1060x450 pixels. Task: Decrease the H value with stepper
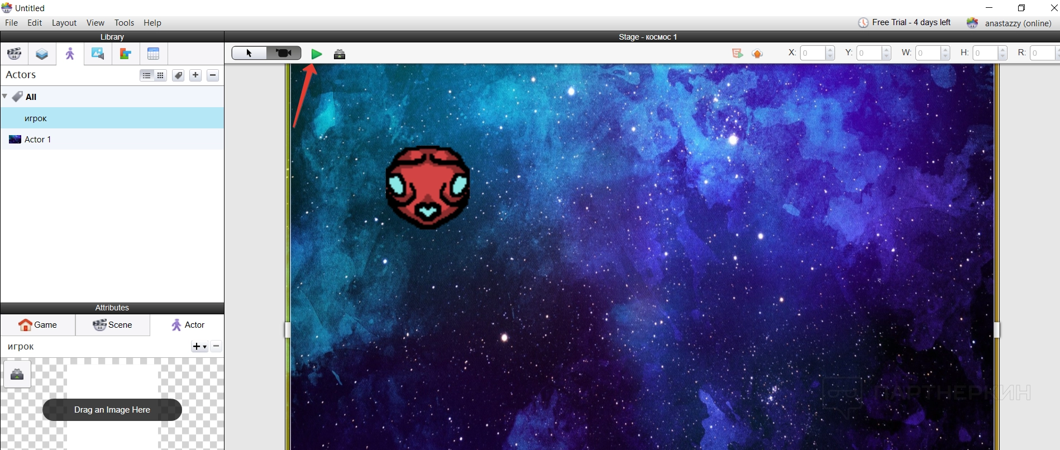[1002, 56]
